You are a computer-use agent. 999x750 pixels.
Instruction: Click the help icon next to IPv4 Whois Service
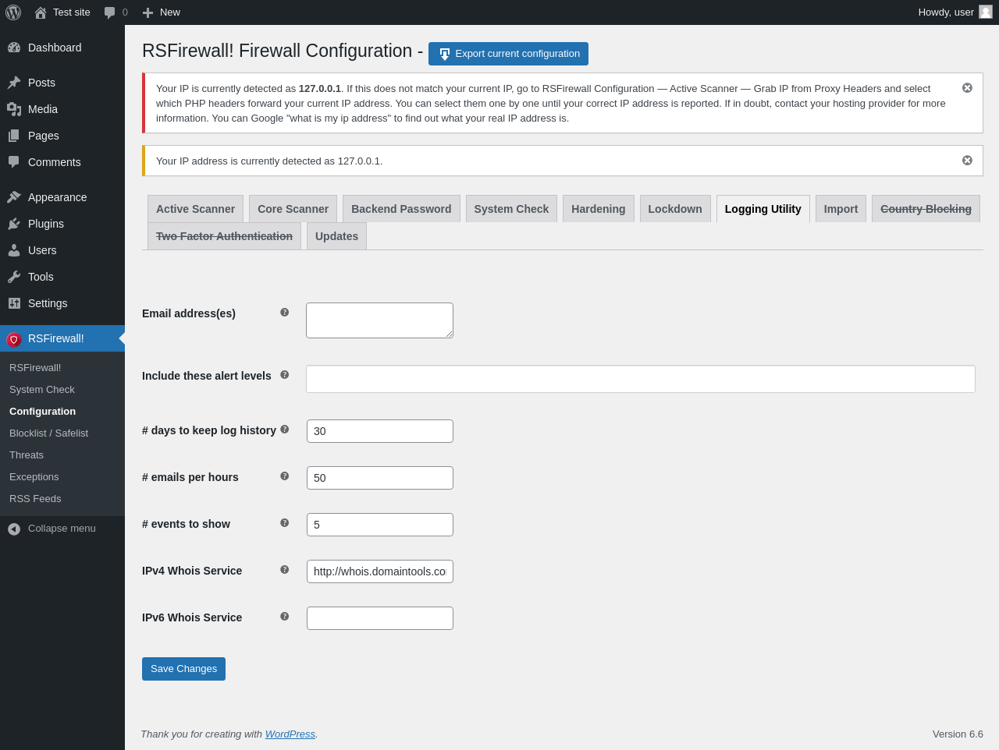click(284, 569)
